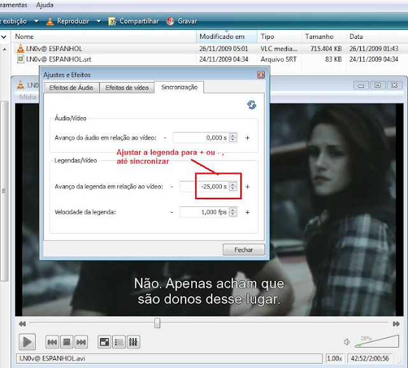Open the exibição dropdown arrow
The image size is (408, 368).
(x=36, y=21)
